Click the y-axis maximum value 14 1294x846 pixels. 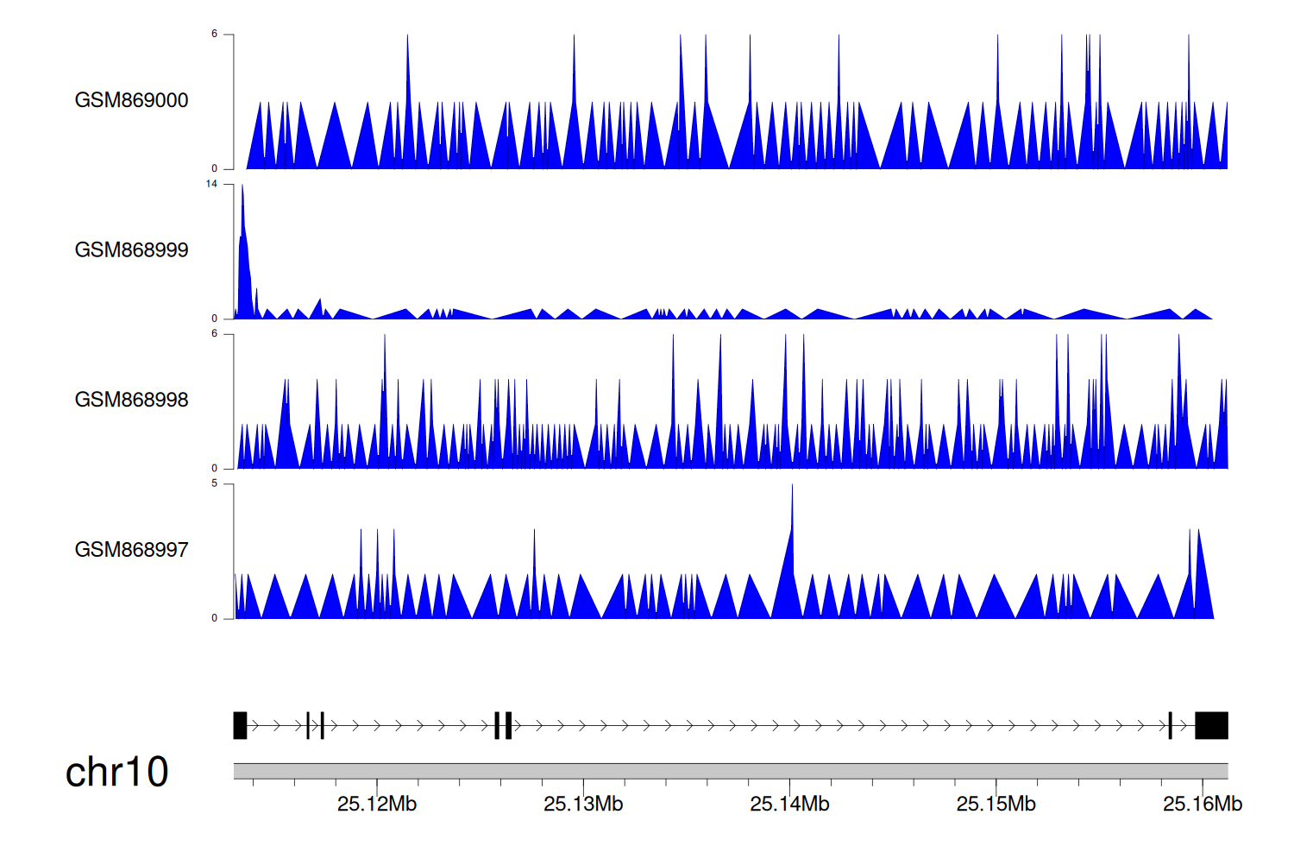click(211, 184)
